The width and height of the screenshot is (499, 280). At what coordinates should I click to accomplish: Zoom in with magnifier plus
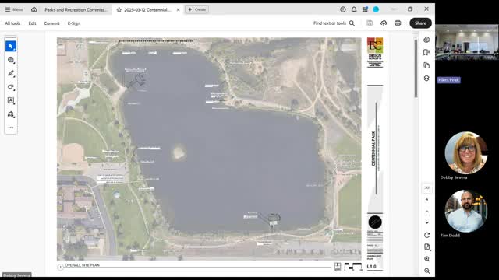coord(427,259)
